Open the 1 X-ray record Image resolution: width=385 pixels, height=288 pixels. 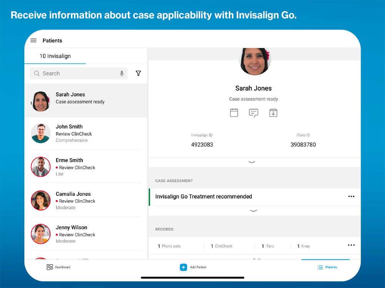303,246
